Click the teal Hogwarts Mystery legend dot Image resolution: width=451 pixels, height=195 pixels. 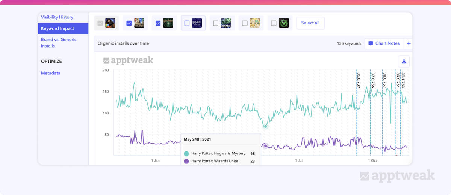coord(186,154)
